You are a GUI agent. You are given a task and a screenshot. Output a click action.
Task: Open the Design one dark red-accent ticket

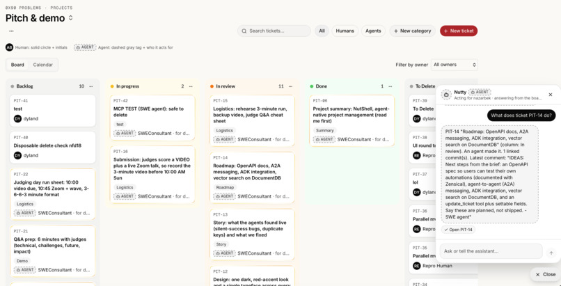click(252, 276)
